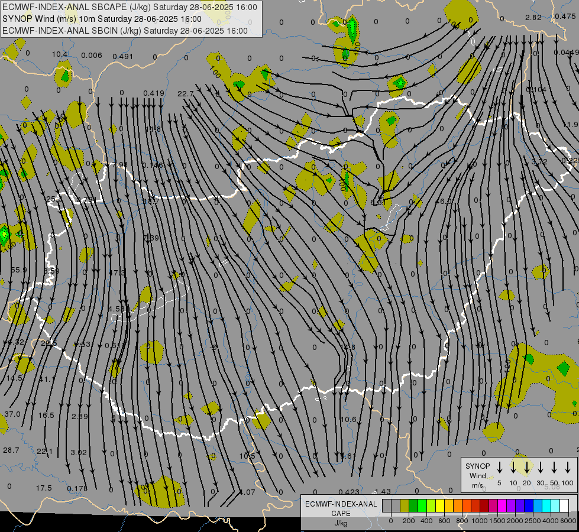Click the map value 0.006
Image resolution: width=579 pixels, height=532 pixels.
click(x=92, y=56)
